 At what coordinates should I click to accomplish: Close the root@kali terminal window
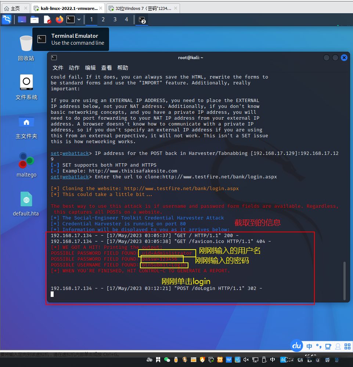tap(344, 58)
